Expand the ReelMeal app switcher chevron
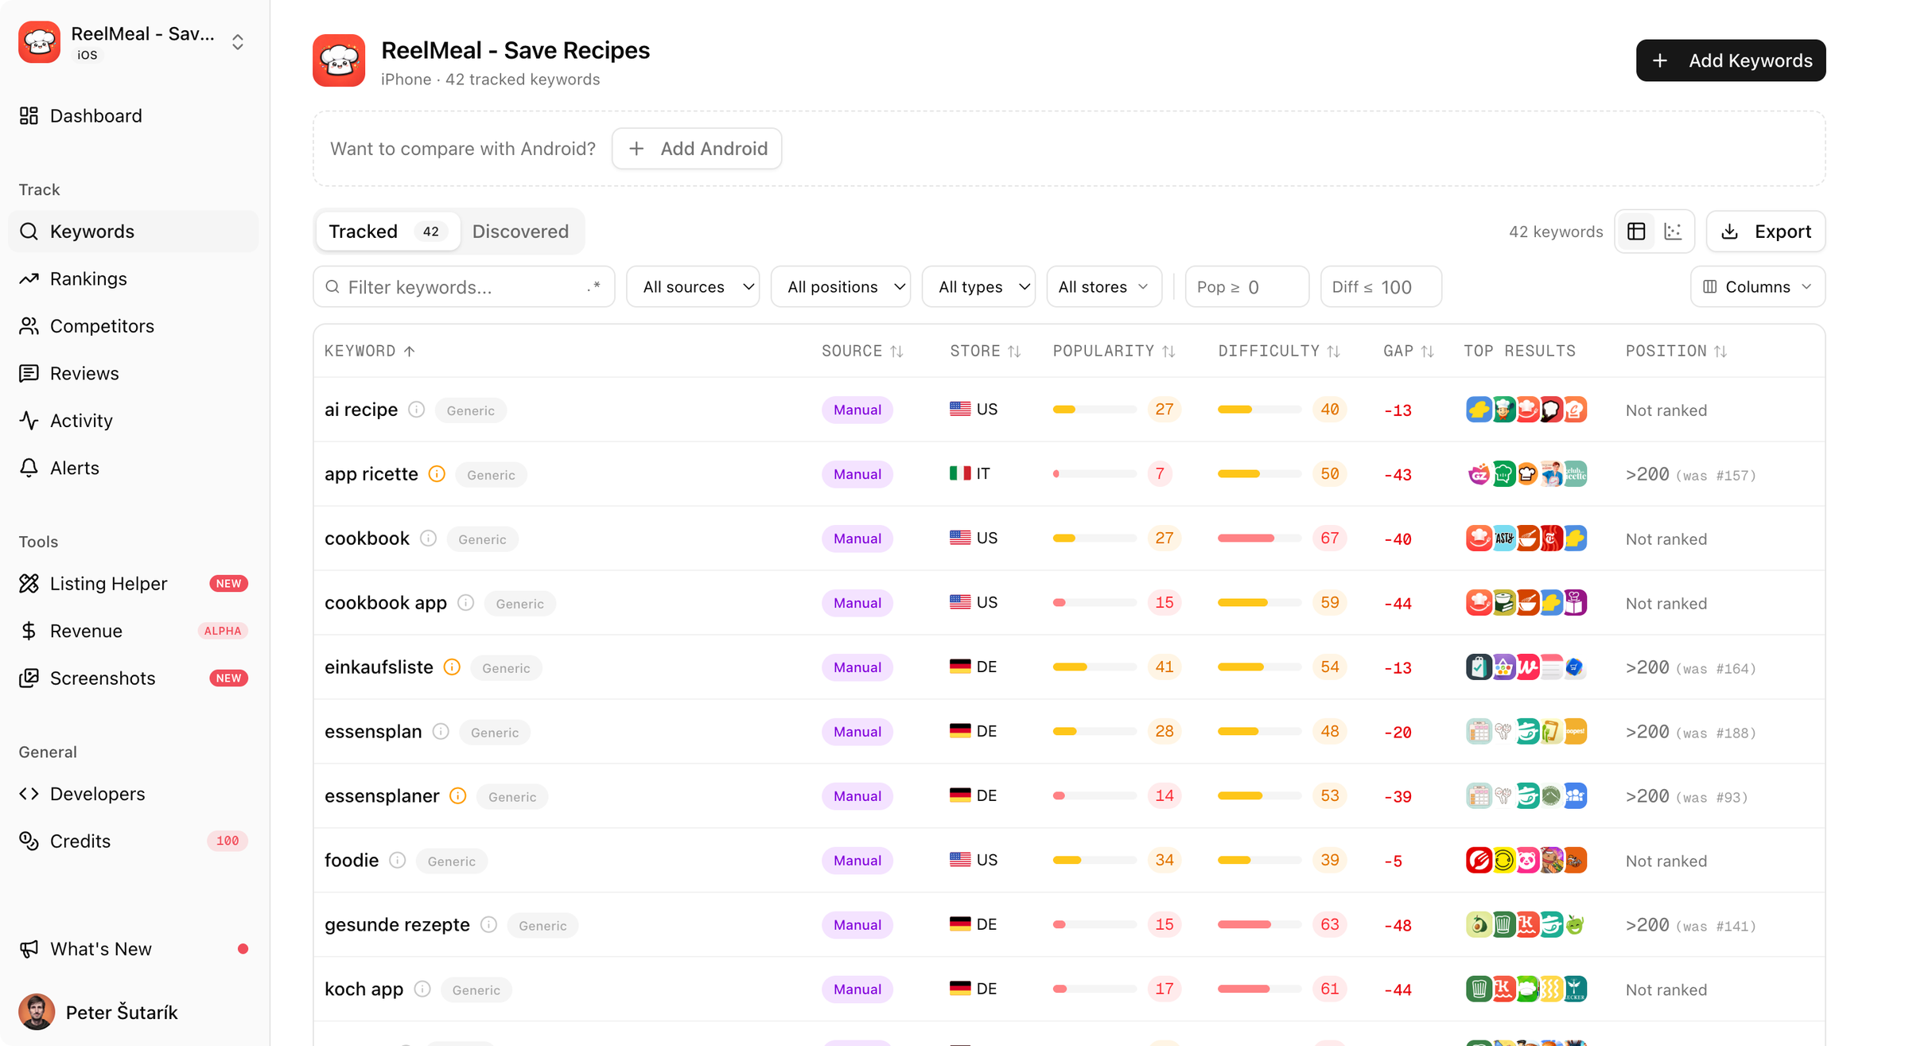Viewport: 1909px width, 1046px height. point(238,42)
